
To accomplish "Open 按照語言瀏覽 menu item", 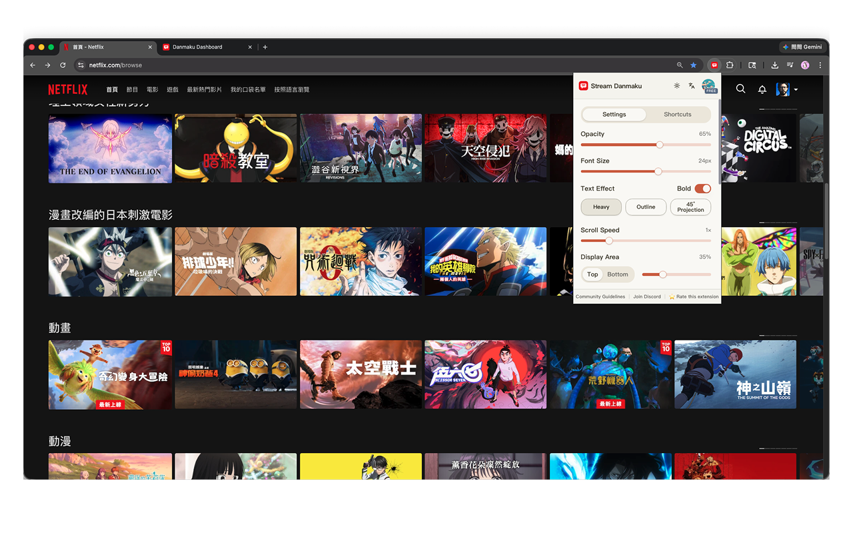I will tap(292, 89).
